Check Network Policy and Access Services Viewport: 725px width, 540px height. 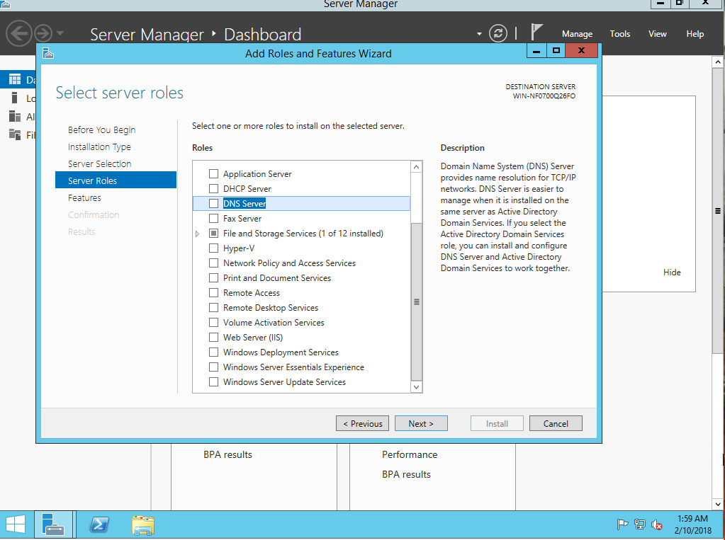tap(213, 263)
